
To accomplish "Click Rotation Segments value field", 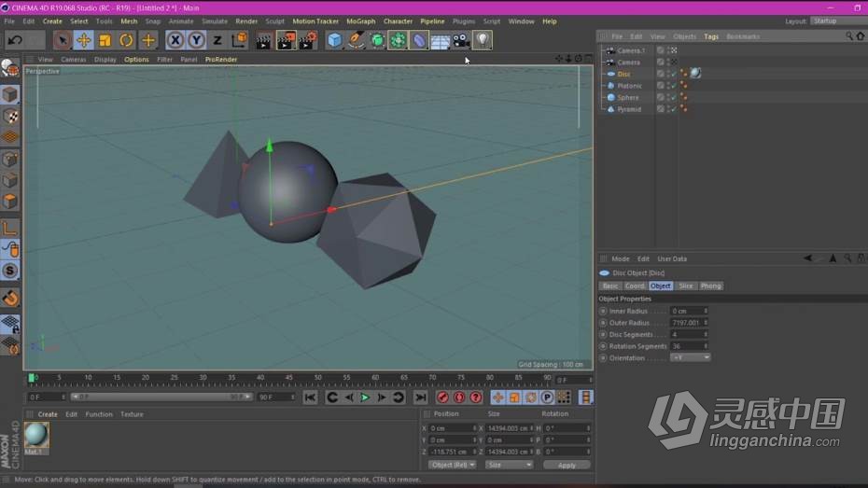I will click(x=686, y=346).
